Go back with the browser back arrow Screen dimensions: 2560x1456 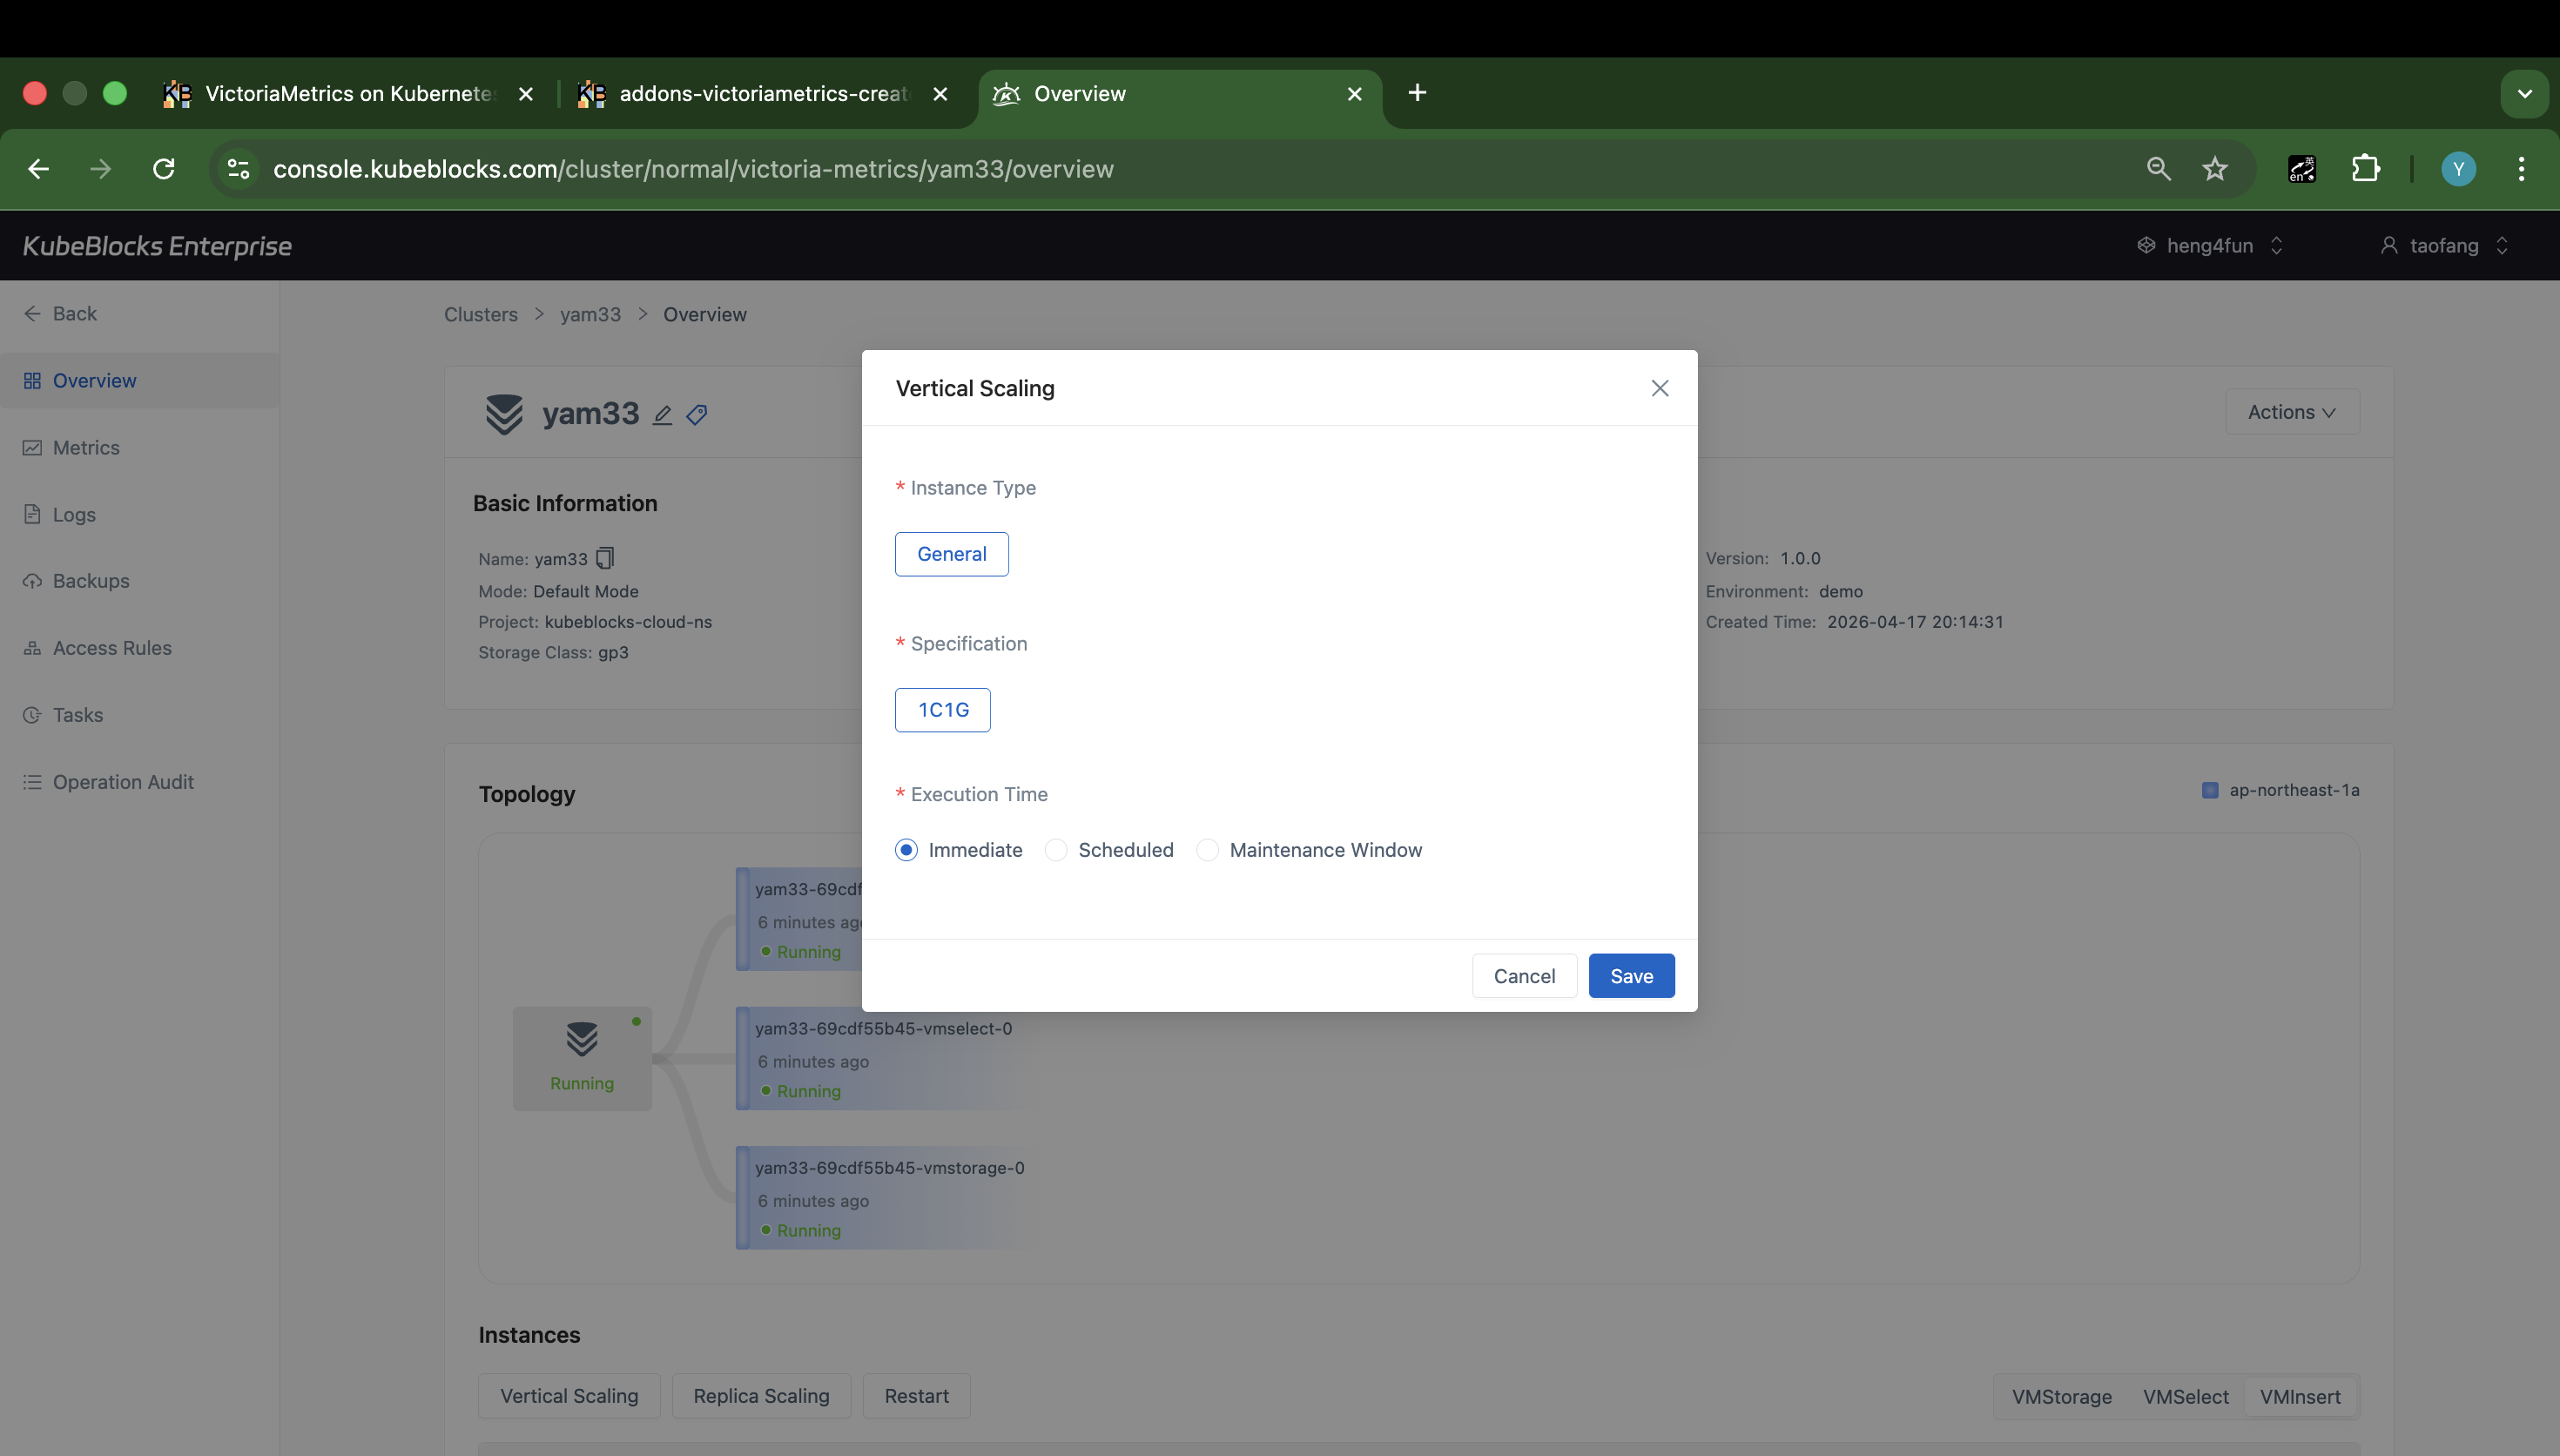[38, 169]
